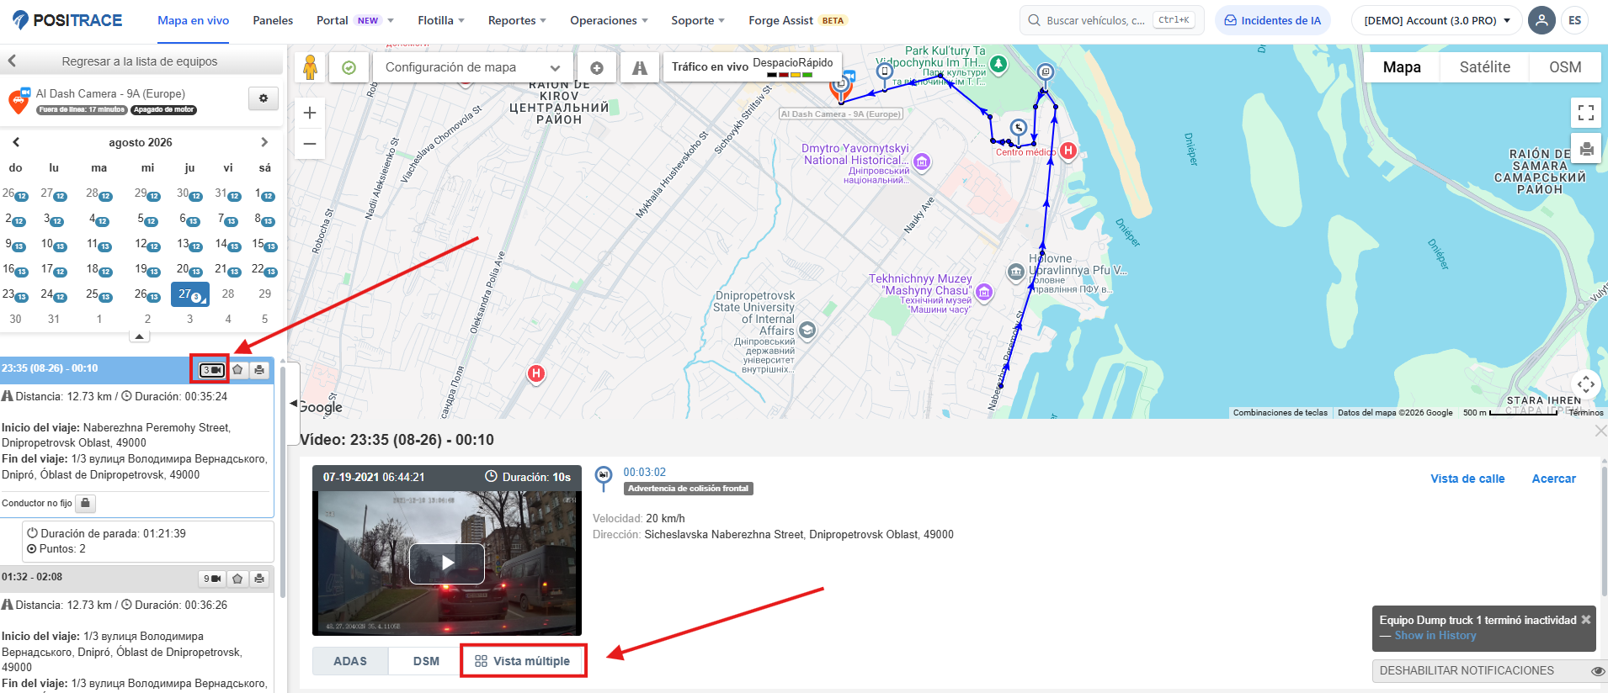Expand Configuración de mapa dropdown

tap(472, 67)
